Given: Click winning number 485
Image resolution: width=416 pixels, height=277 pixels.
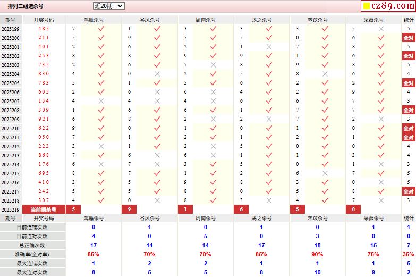Looking at the screenshot, I should [x=44, y=29].
